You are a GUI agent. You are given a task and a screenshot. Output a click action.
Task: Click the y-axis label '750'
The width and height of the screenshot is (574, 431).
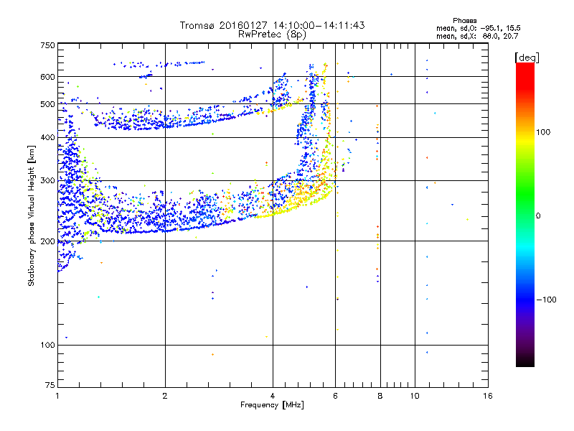pyautogui.click(x=47, y=45)
